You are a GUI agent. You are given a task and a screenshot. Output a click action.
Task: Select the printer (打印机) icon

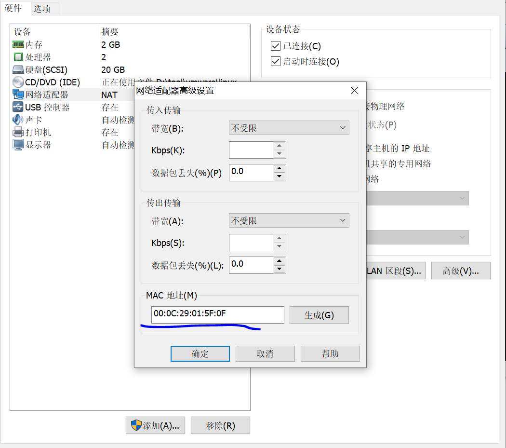[x=18, y=132]
